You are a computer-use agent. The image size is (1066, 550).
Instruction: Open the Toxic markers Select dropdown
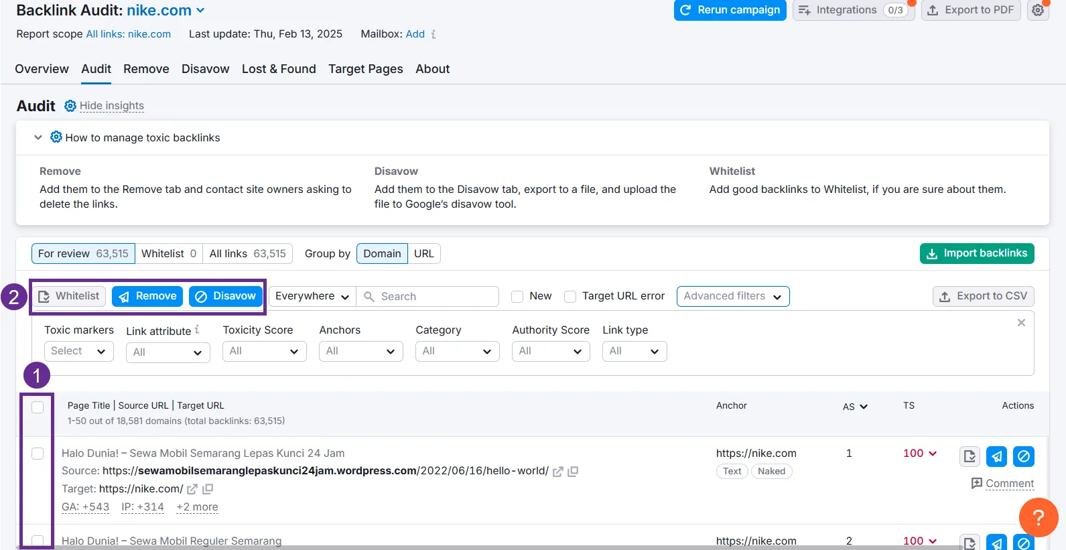click(79, 351)
